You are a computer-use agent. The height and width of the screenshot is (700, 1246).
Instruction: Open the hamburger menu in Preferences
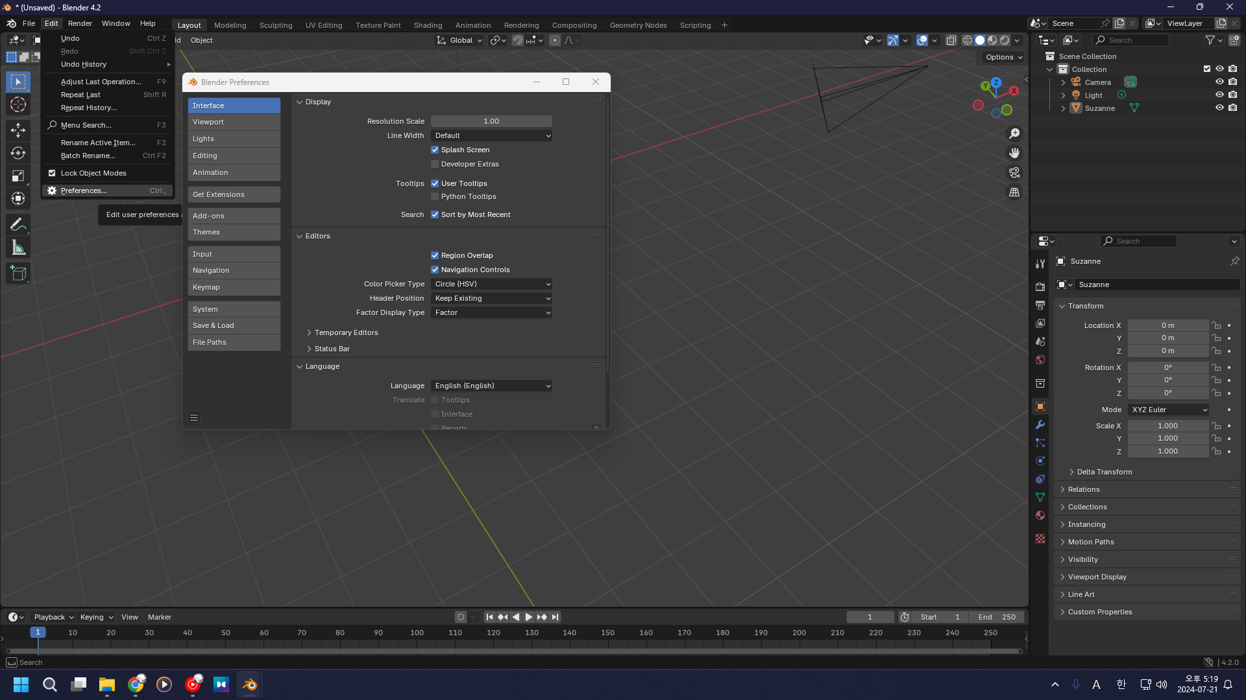194,418
